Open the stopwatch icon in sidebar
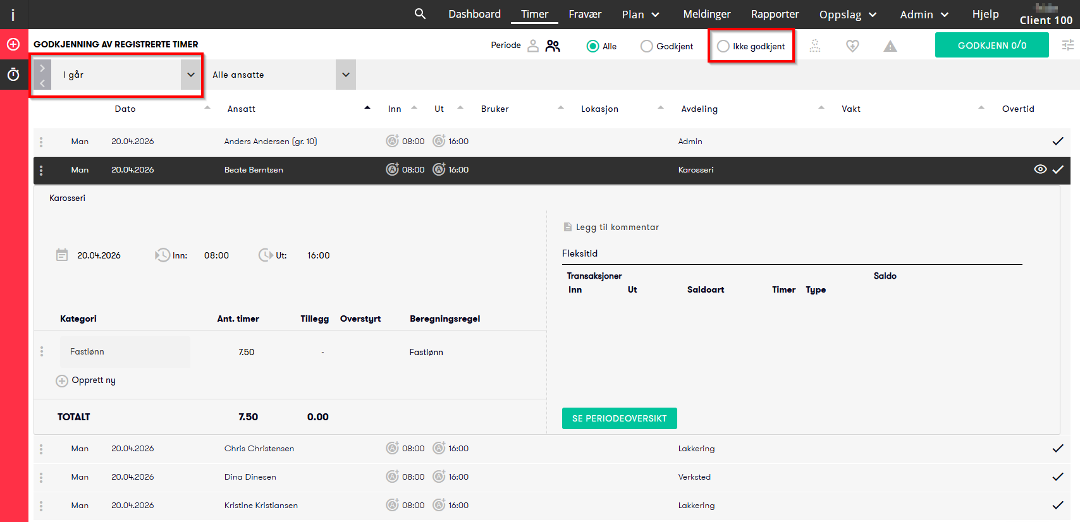This screenshot has height=522, width=1080. click(13, 75)
